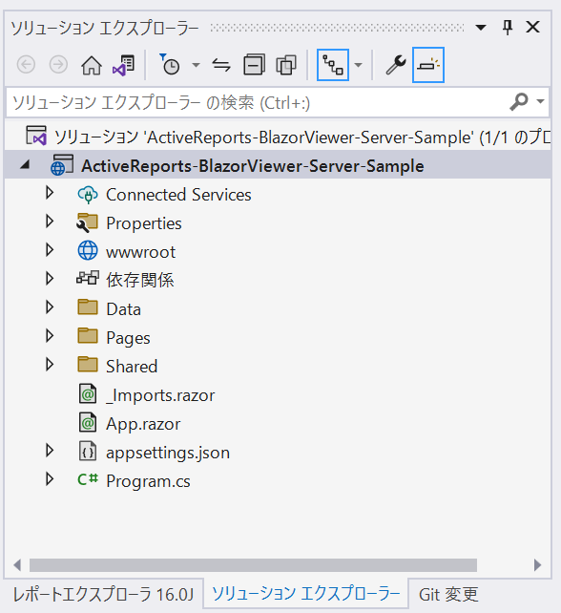Screen dimensions: 561x613
Task: Focus the Solution Explorer search box
Action: click(x=258, y=102)
